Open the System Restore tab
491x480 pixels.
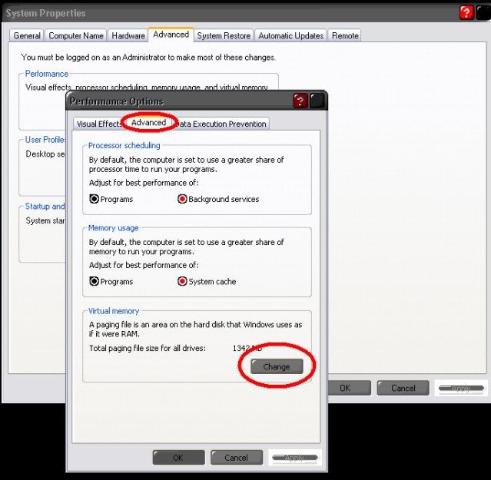pyautogui.click(x=224, y=35)
